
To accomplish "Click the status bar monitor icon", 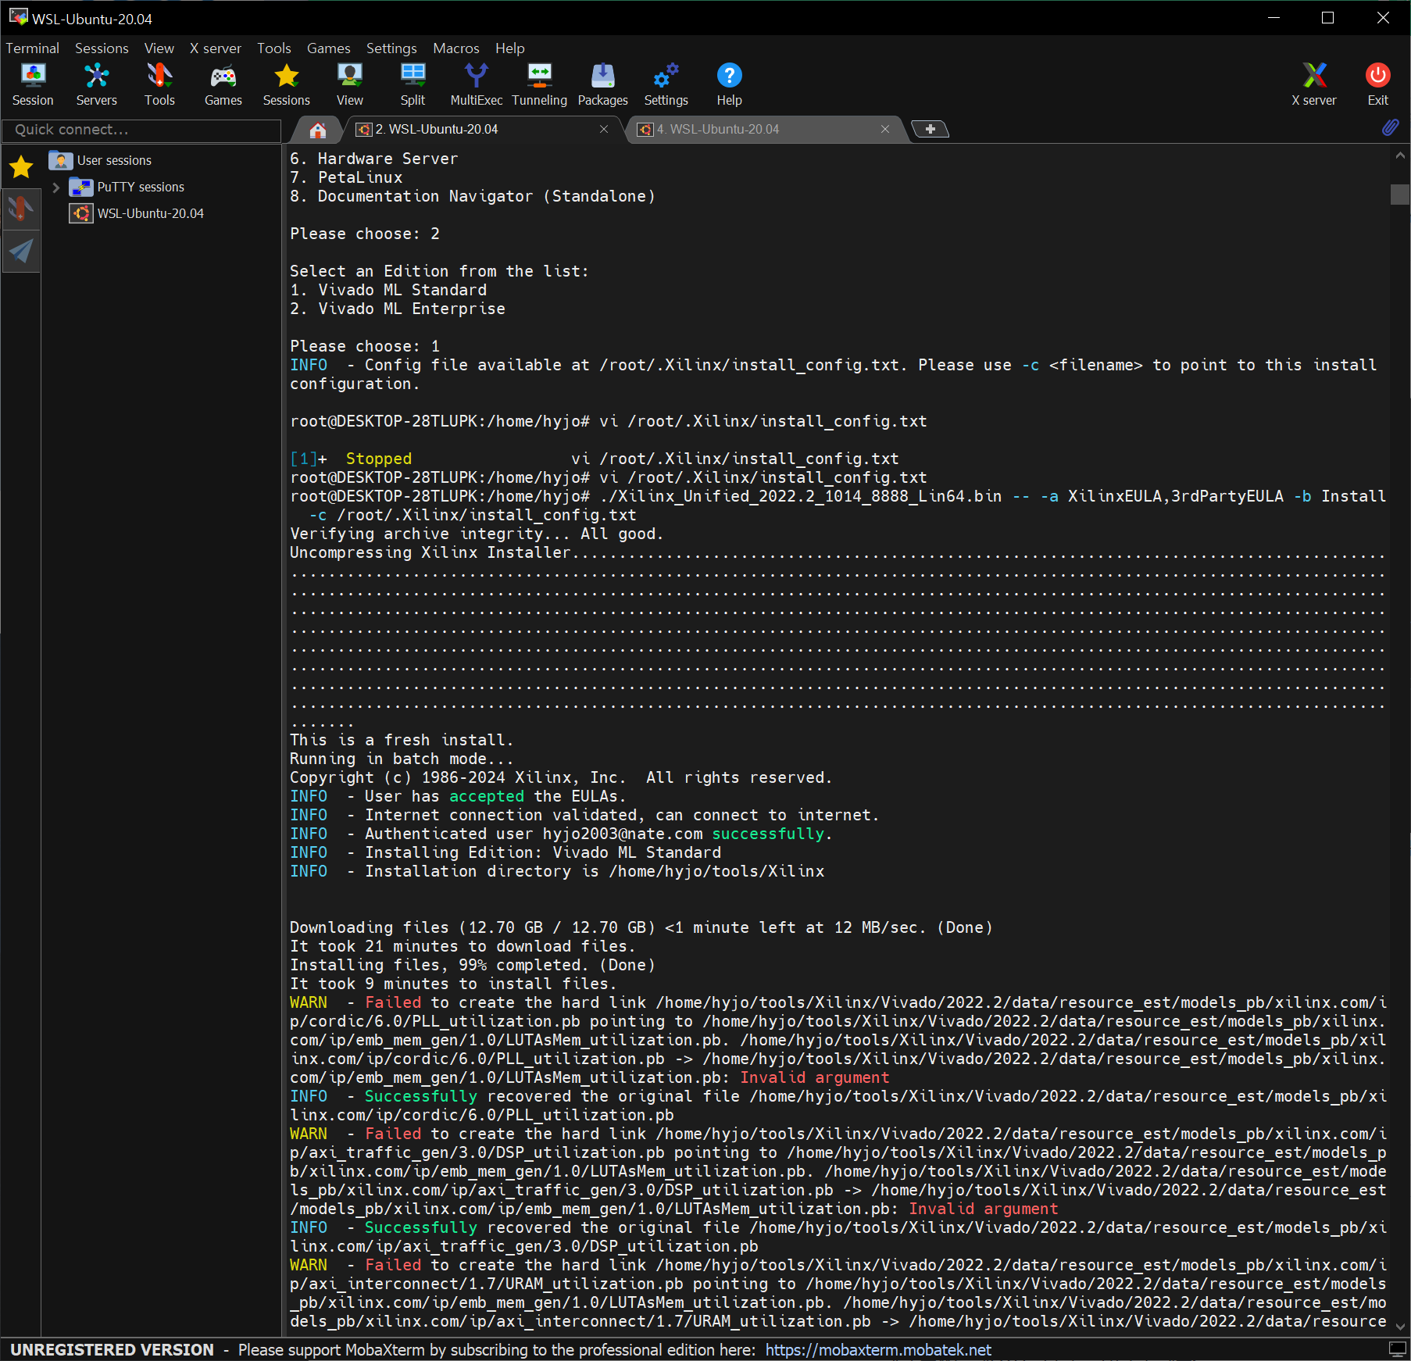I will (1397, 1348).
